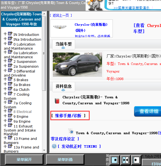Screen dimensions: 161x166
Task: Click the Chrysler winged logo
Action: point(60,27)
